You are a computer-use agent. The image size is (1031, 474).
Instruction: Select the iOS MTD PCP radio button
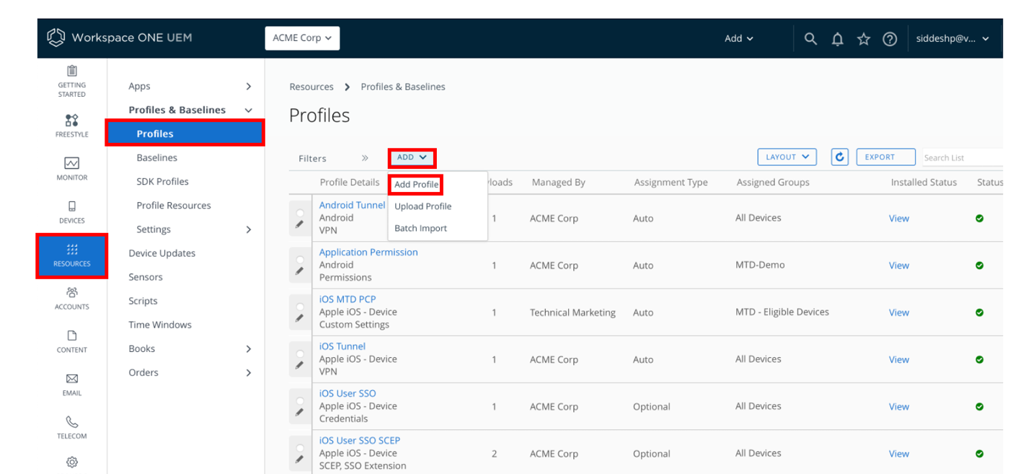[299, 306]
